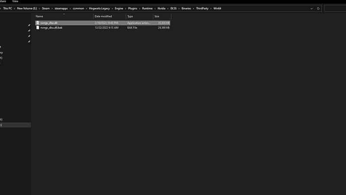The image size is (346, 195).
Task: Click the first pin icon in sidebar
Action: 29,26
